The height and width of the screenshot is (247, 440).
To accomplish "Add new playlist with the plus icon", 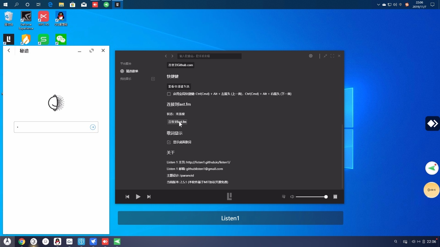I will pos(153,79).
